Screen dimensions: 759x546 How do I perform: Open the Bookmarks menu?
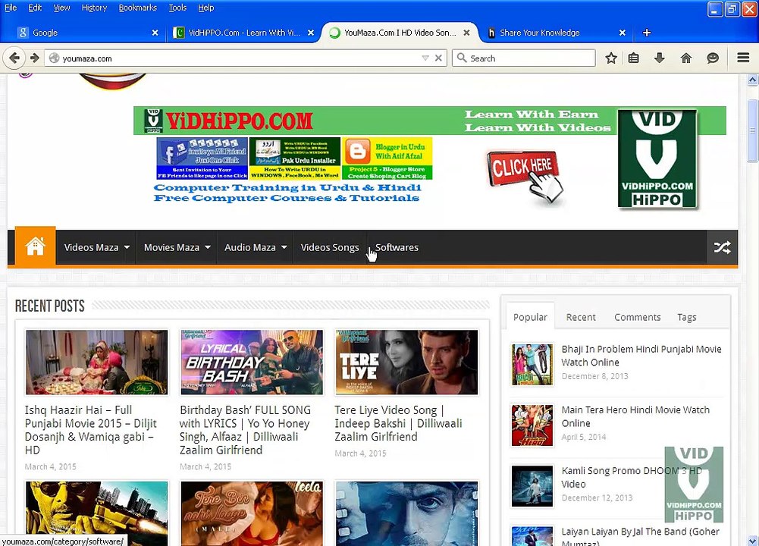(137, 8)
